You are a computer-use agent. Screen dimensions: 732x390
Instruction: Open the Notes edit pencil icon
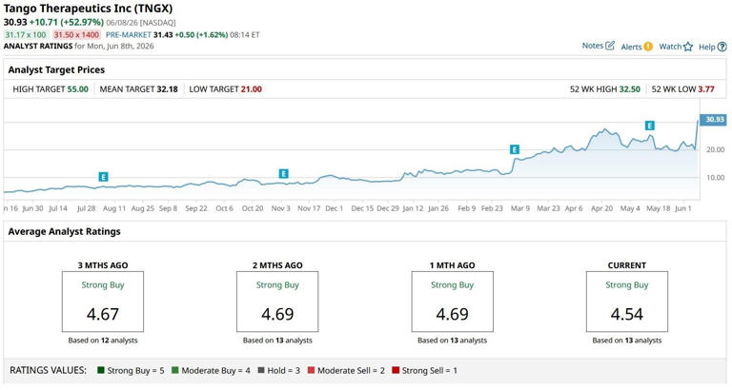point(610,46)
